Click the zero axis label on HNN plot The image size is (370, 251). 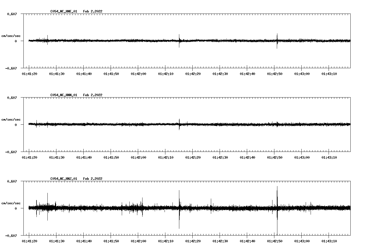coord(16,125)
